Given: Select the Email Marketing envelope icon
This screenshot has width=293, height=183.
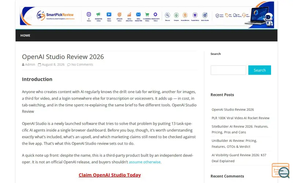Looking at the screenshot, I should click(138, 14).
